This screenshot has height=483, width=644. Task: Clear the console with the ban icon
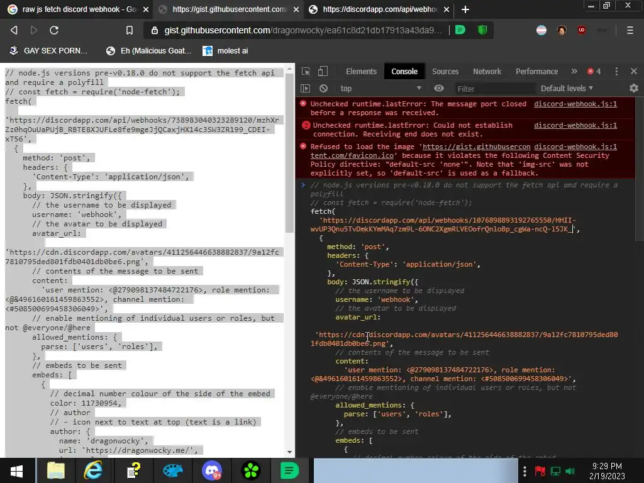click(x=324, y=88)
